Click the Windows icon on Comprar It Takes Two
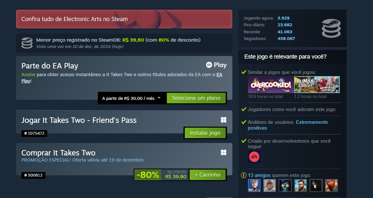 click(223, 152)
